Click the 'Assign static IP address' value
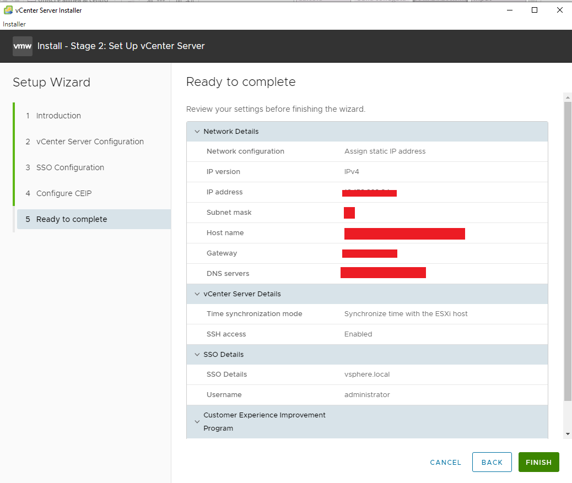This screenshot has height=483, width=572. 385,151
